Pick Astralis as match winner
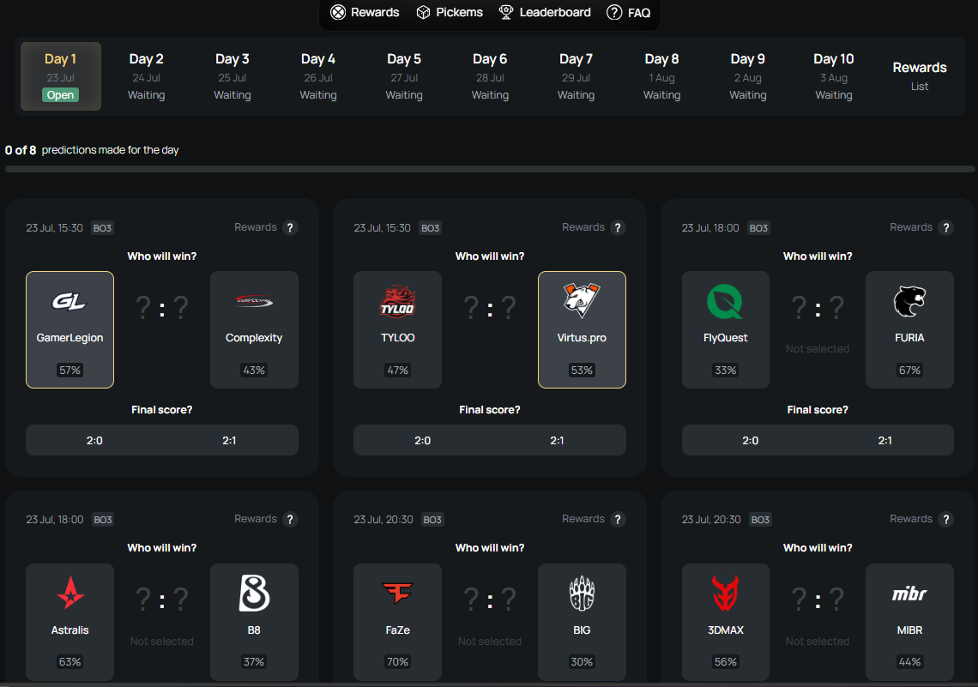The image size is (978, 687). 69,622
